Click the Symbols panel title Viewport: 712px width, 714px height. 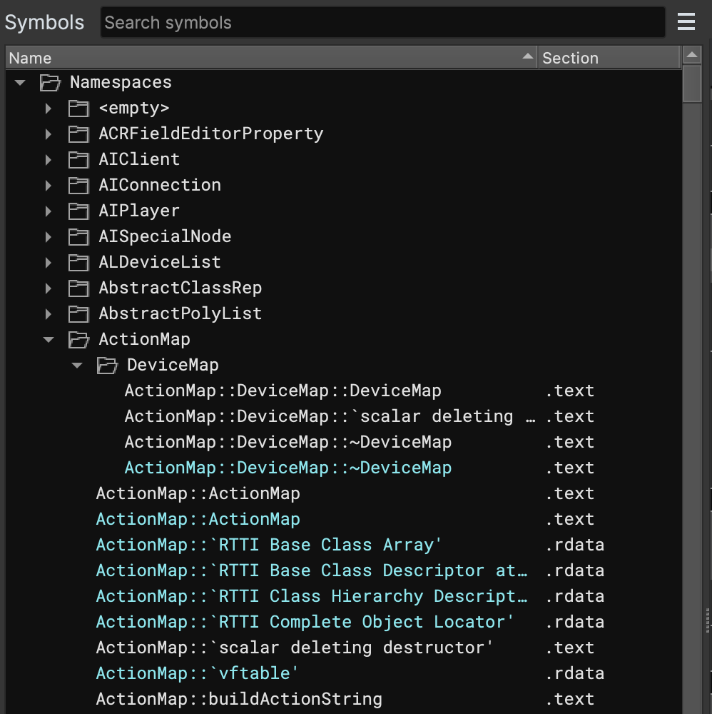(44, 22)
